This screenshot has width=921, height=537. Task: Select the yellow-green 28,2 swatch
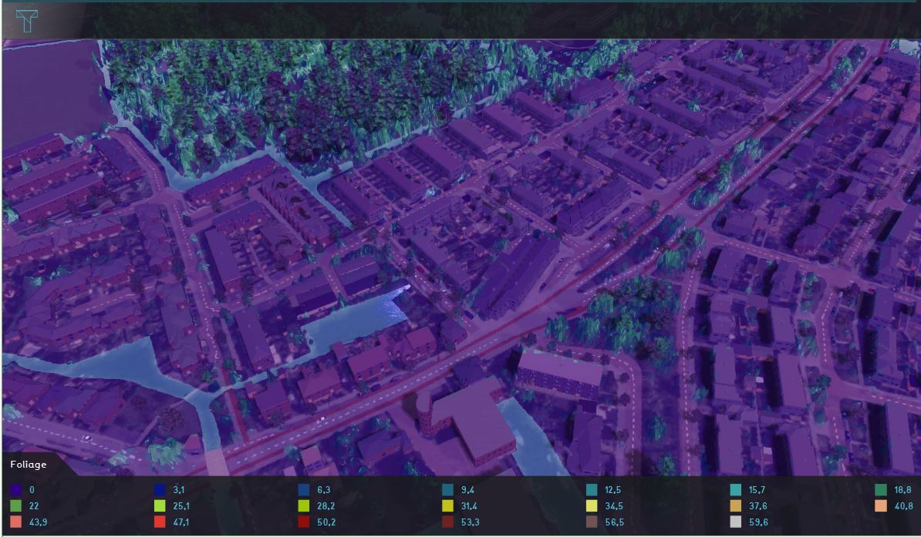click(x=304, y=506)
